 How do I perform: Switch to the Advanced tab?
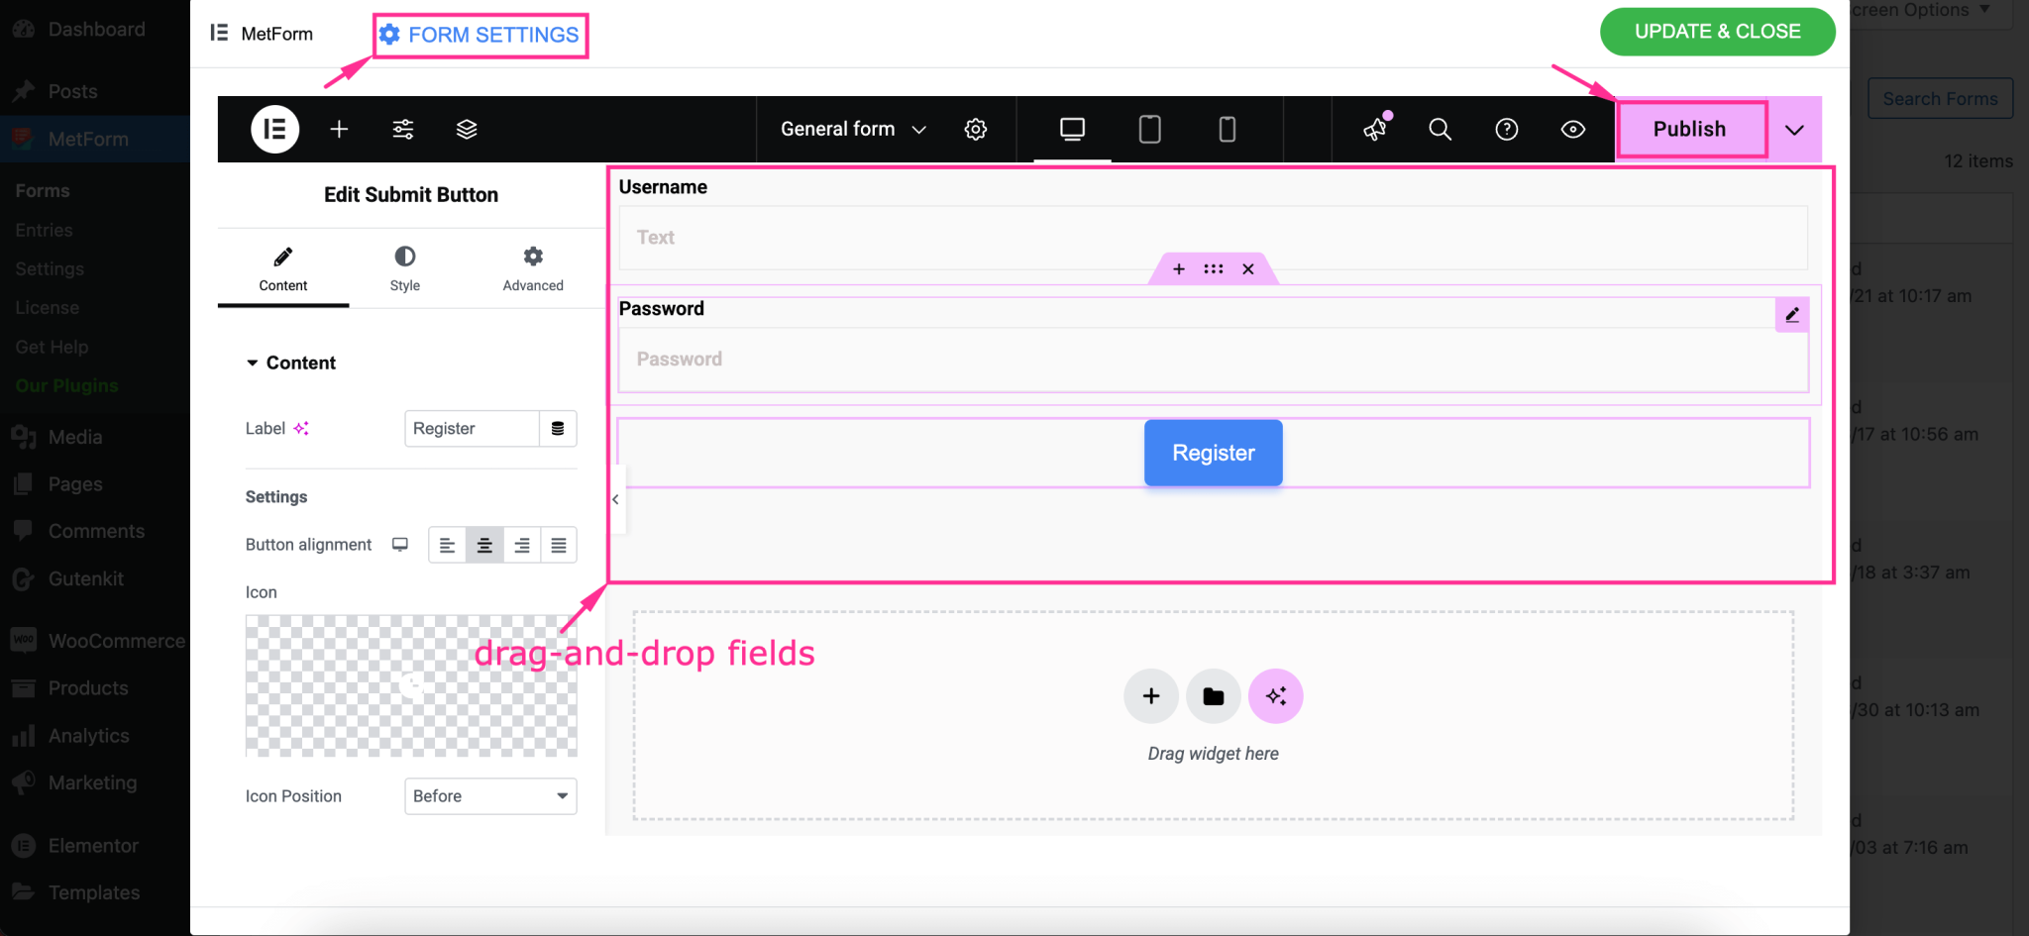point(532,268)
